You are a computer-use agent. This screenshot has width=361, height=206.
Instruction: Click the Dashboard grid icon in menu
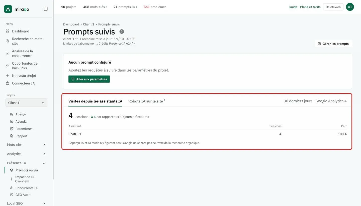(x=8, y=31)
